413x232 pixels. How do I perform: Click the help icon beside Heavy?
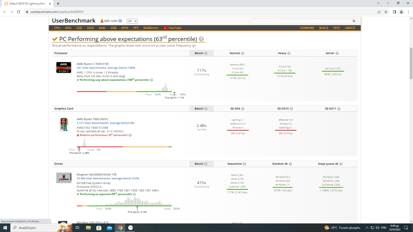(x=289, y=53)
